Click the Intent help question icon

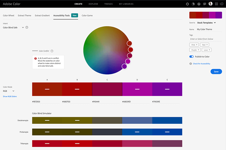tap(27, 27)
